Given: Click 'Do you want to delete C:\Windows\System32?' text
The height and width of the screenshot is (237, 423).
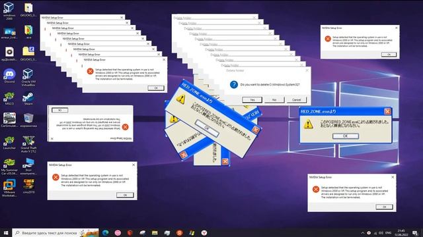Looking at the screenshot, I should pos(270,84).
